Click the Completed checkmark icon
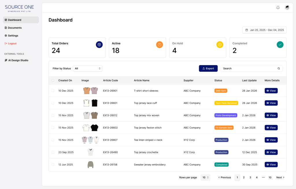The width and height of the screenshot is (296, 189). [280, 45]
